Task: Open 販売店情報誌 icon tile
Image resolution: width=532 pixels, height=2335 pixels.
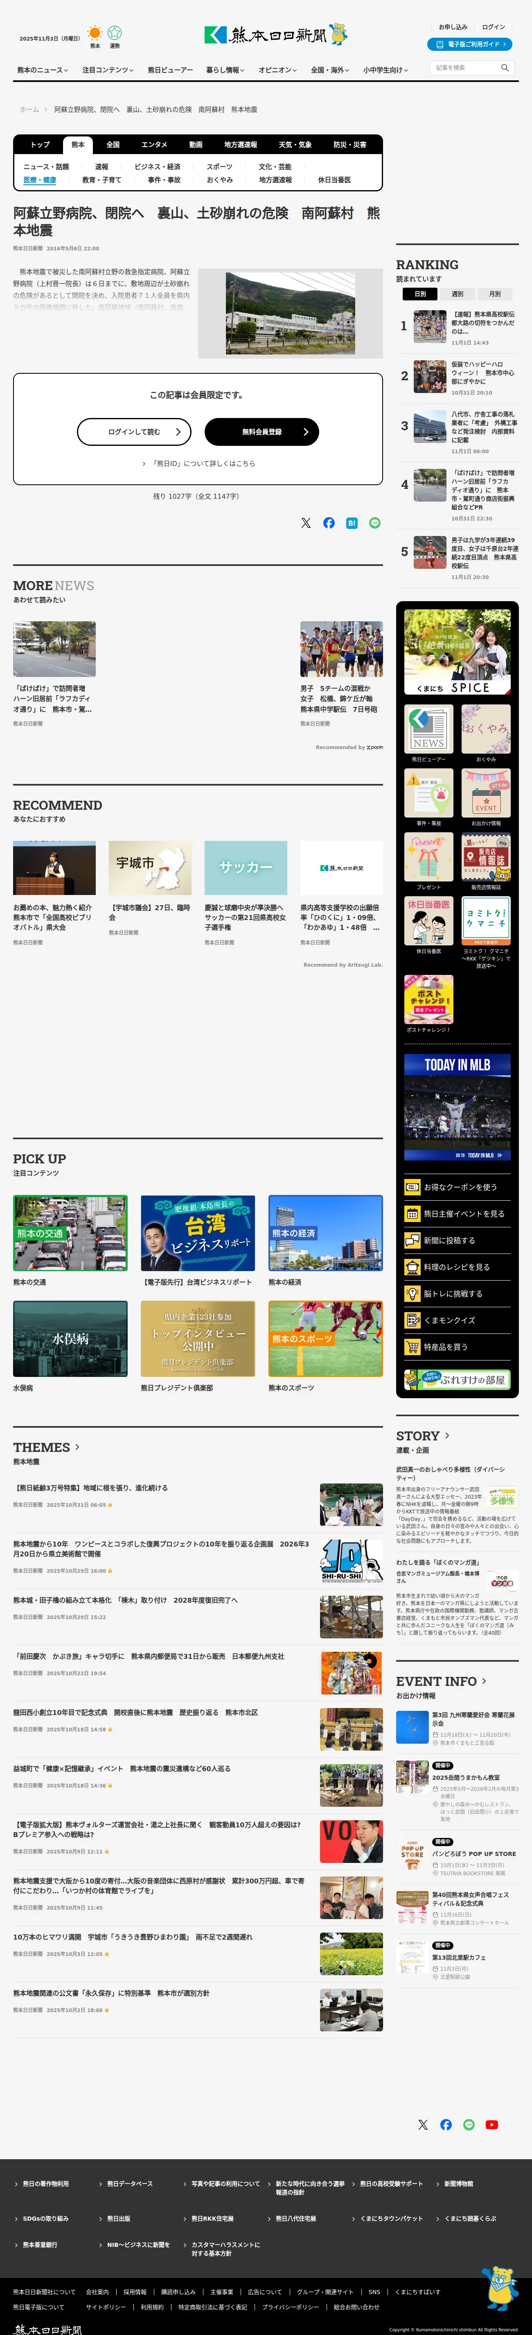Action: (486, 856)
